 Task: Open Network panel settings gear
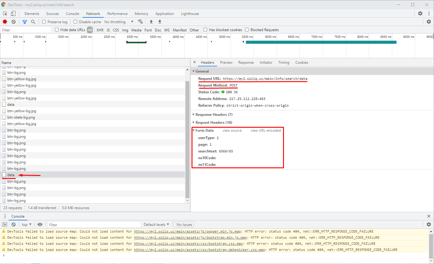point(429,22)
